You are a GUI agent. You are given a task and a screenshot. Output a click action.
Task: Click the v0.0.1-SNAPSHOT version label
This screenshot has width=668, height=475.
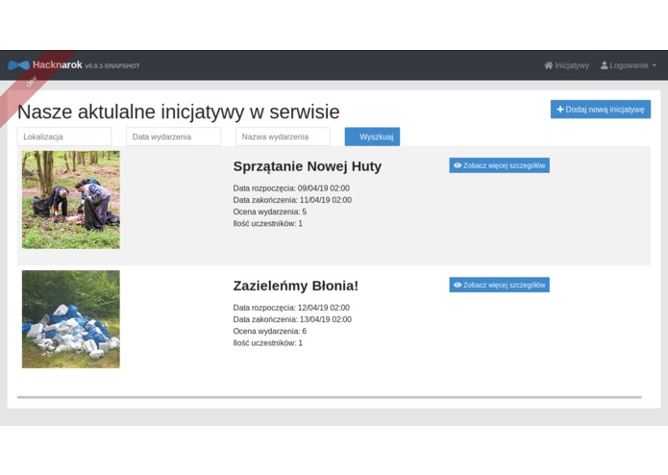point(112,66)
